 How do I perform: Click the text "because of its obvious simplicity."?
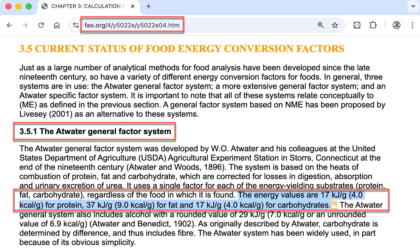click(78, 242)
